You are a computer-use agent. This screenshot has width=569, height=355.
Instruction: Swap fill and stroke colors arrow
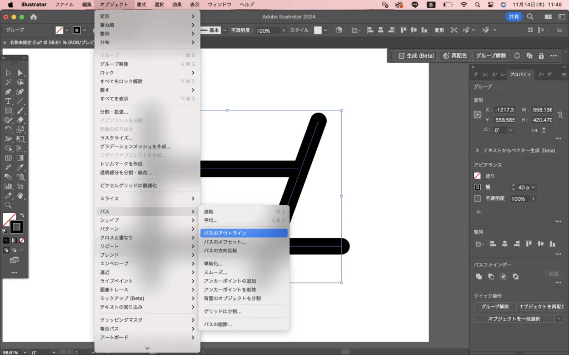coord(22,215)
